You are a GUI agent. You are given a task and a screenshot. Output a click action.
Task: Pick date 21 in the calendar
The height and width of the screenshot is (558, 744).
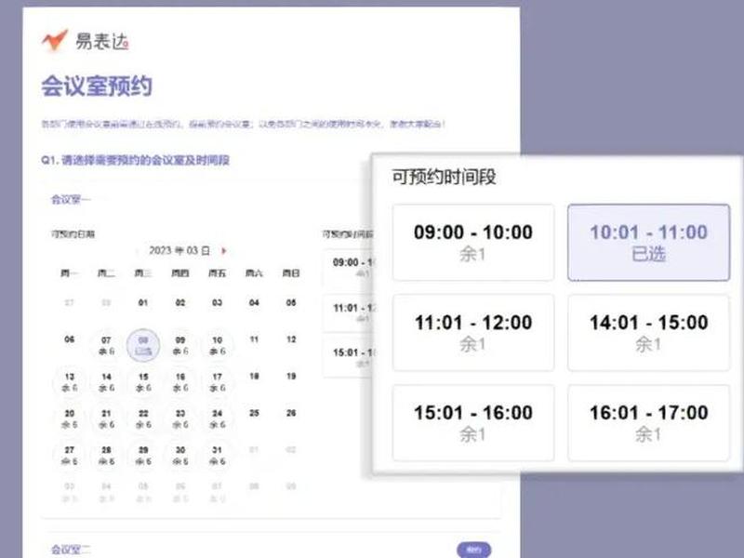click(x=106, y=418)
